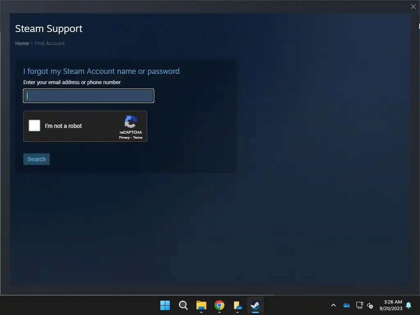
Task: Launch Google Chrome from the taskbar
Action: point(219,305)
